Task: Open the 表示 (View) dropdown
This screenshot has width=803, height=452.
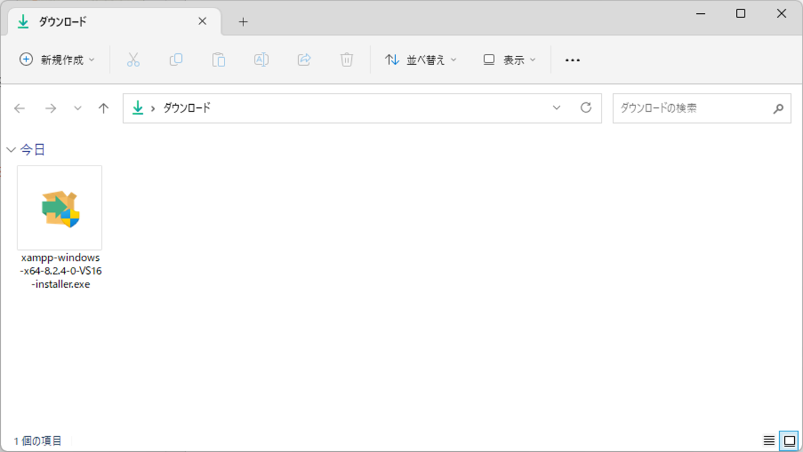Action: click(509, 60)
